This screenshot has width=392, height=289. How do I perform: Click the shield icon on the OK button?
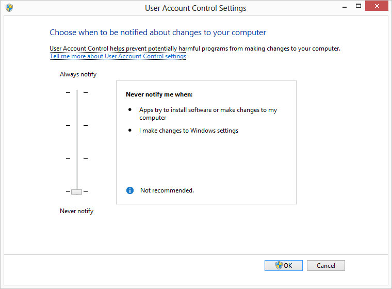279,265
